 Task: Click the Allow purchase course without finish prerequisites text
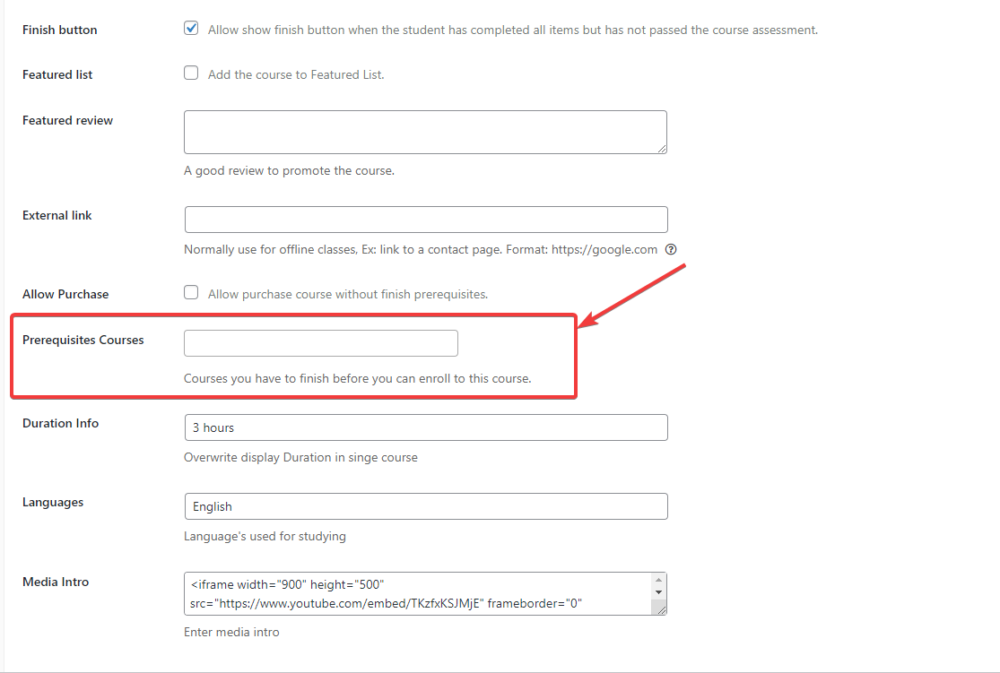tap(348, 295)
